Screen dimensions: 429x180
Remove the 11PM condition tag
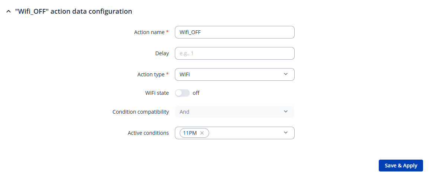tap(202, 133)
